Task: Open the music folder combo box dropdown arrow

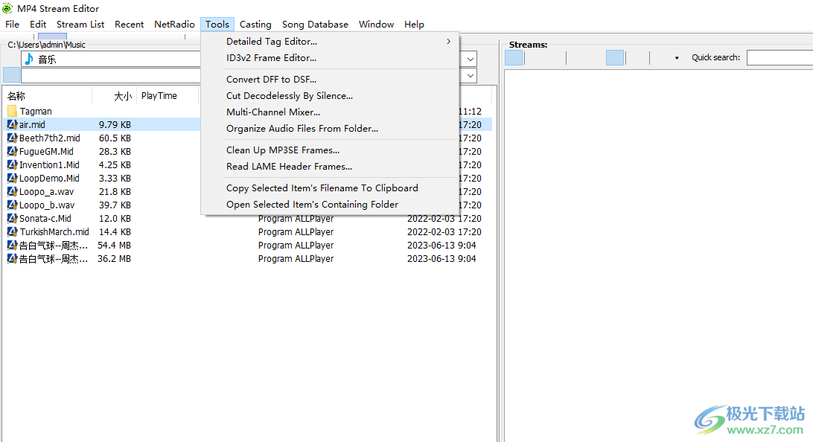Action: coord(471,59)
